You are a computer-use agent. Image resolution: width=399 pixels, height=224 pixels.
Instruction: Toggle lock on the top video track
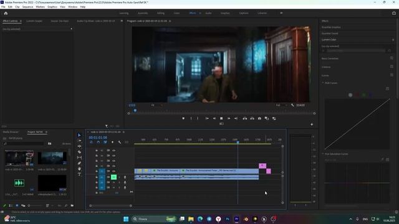pos(97,151)
